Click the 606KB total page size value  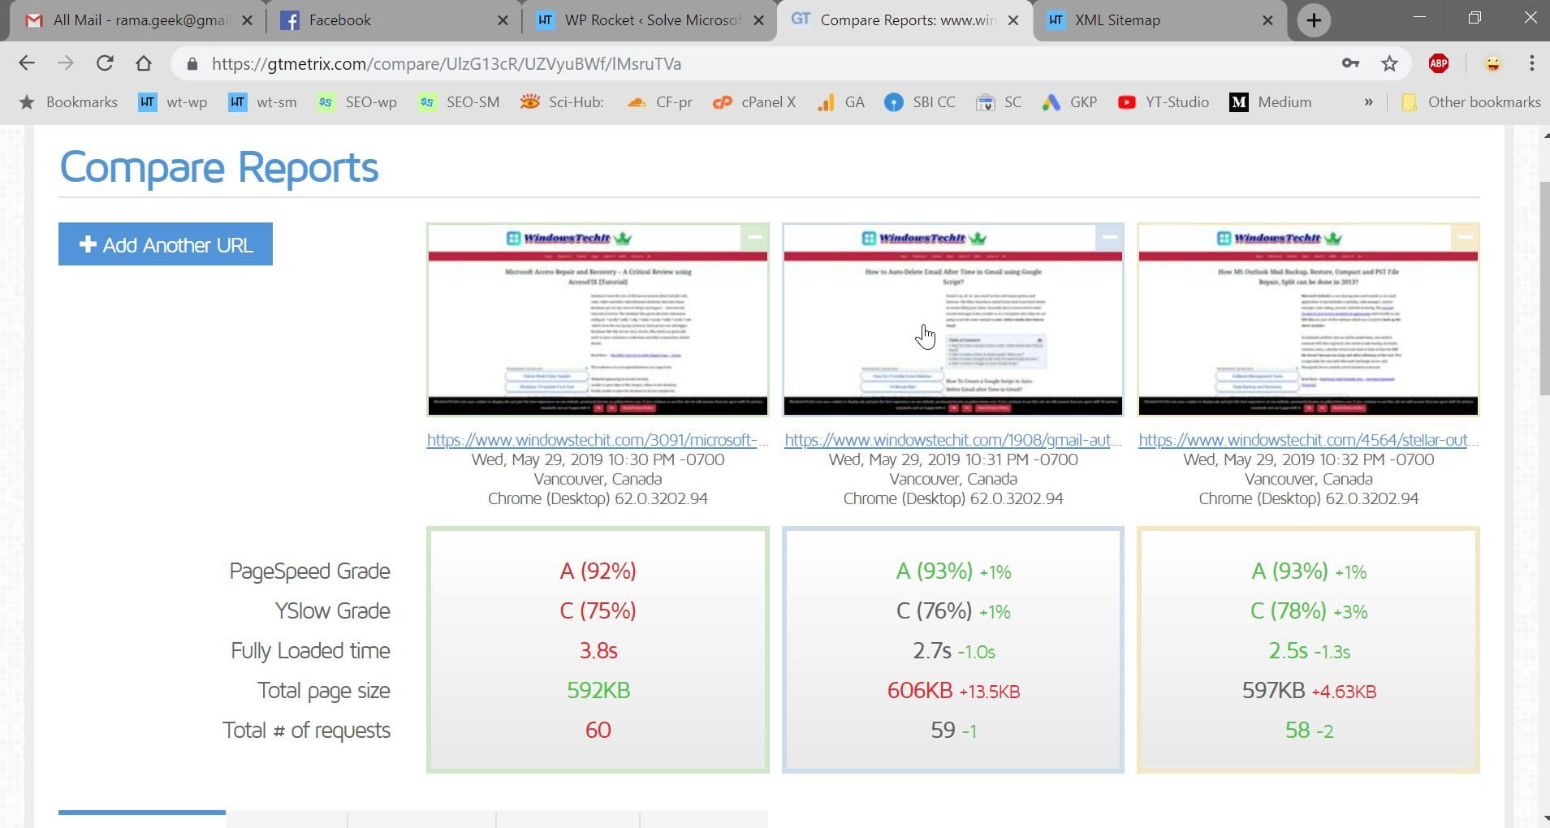pos(920,691)
